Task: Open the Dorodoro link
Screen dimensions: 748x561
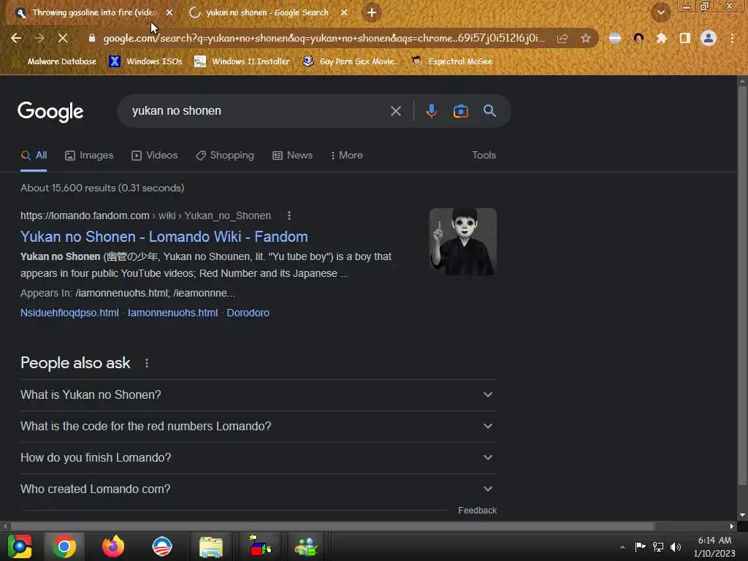Action: 248,313
